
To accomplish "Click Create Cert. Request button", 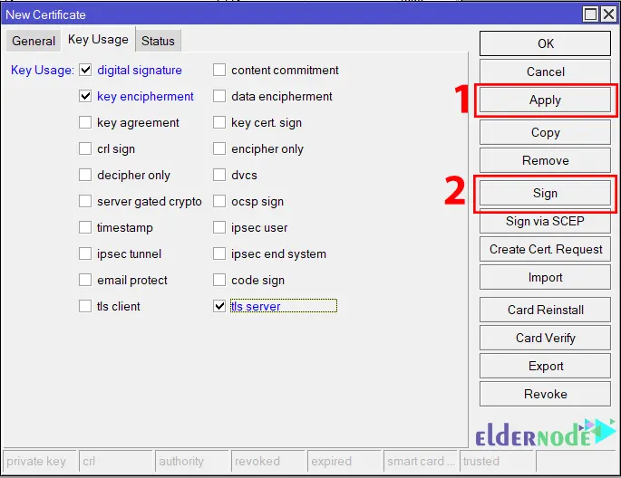I will click(545, 249).
